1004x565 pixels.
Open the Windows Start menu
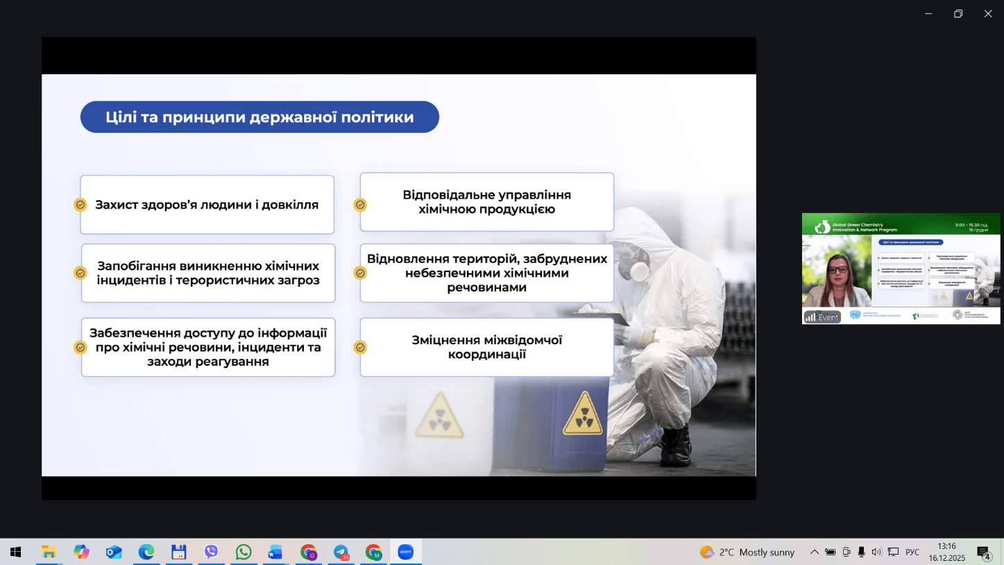[x=15, y=553]
